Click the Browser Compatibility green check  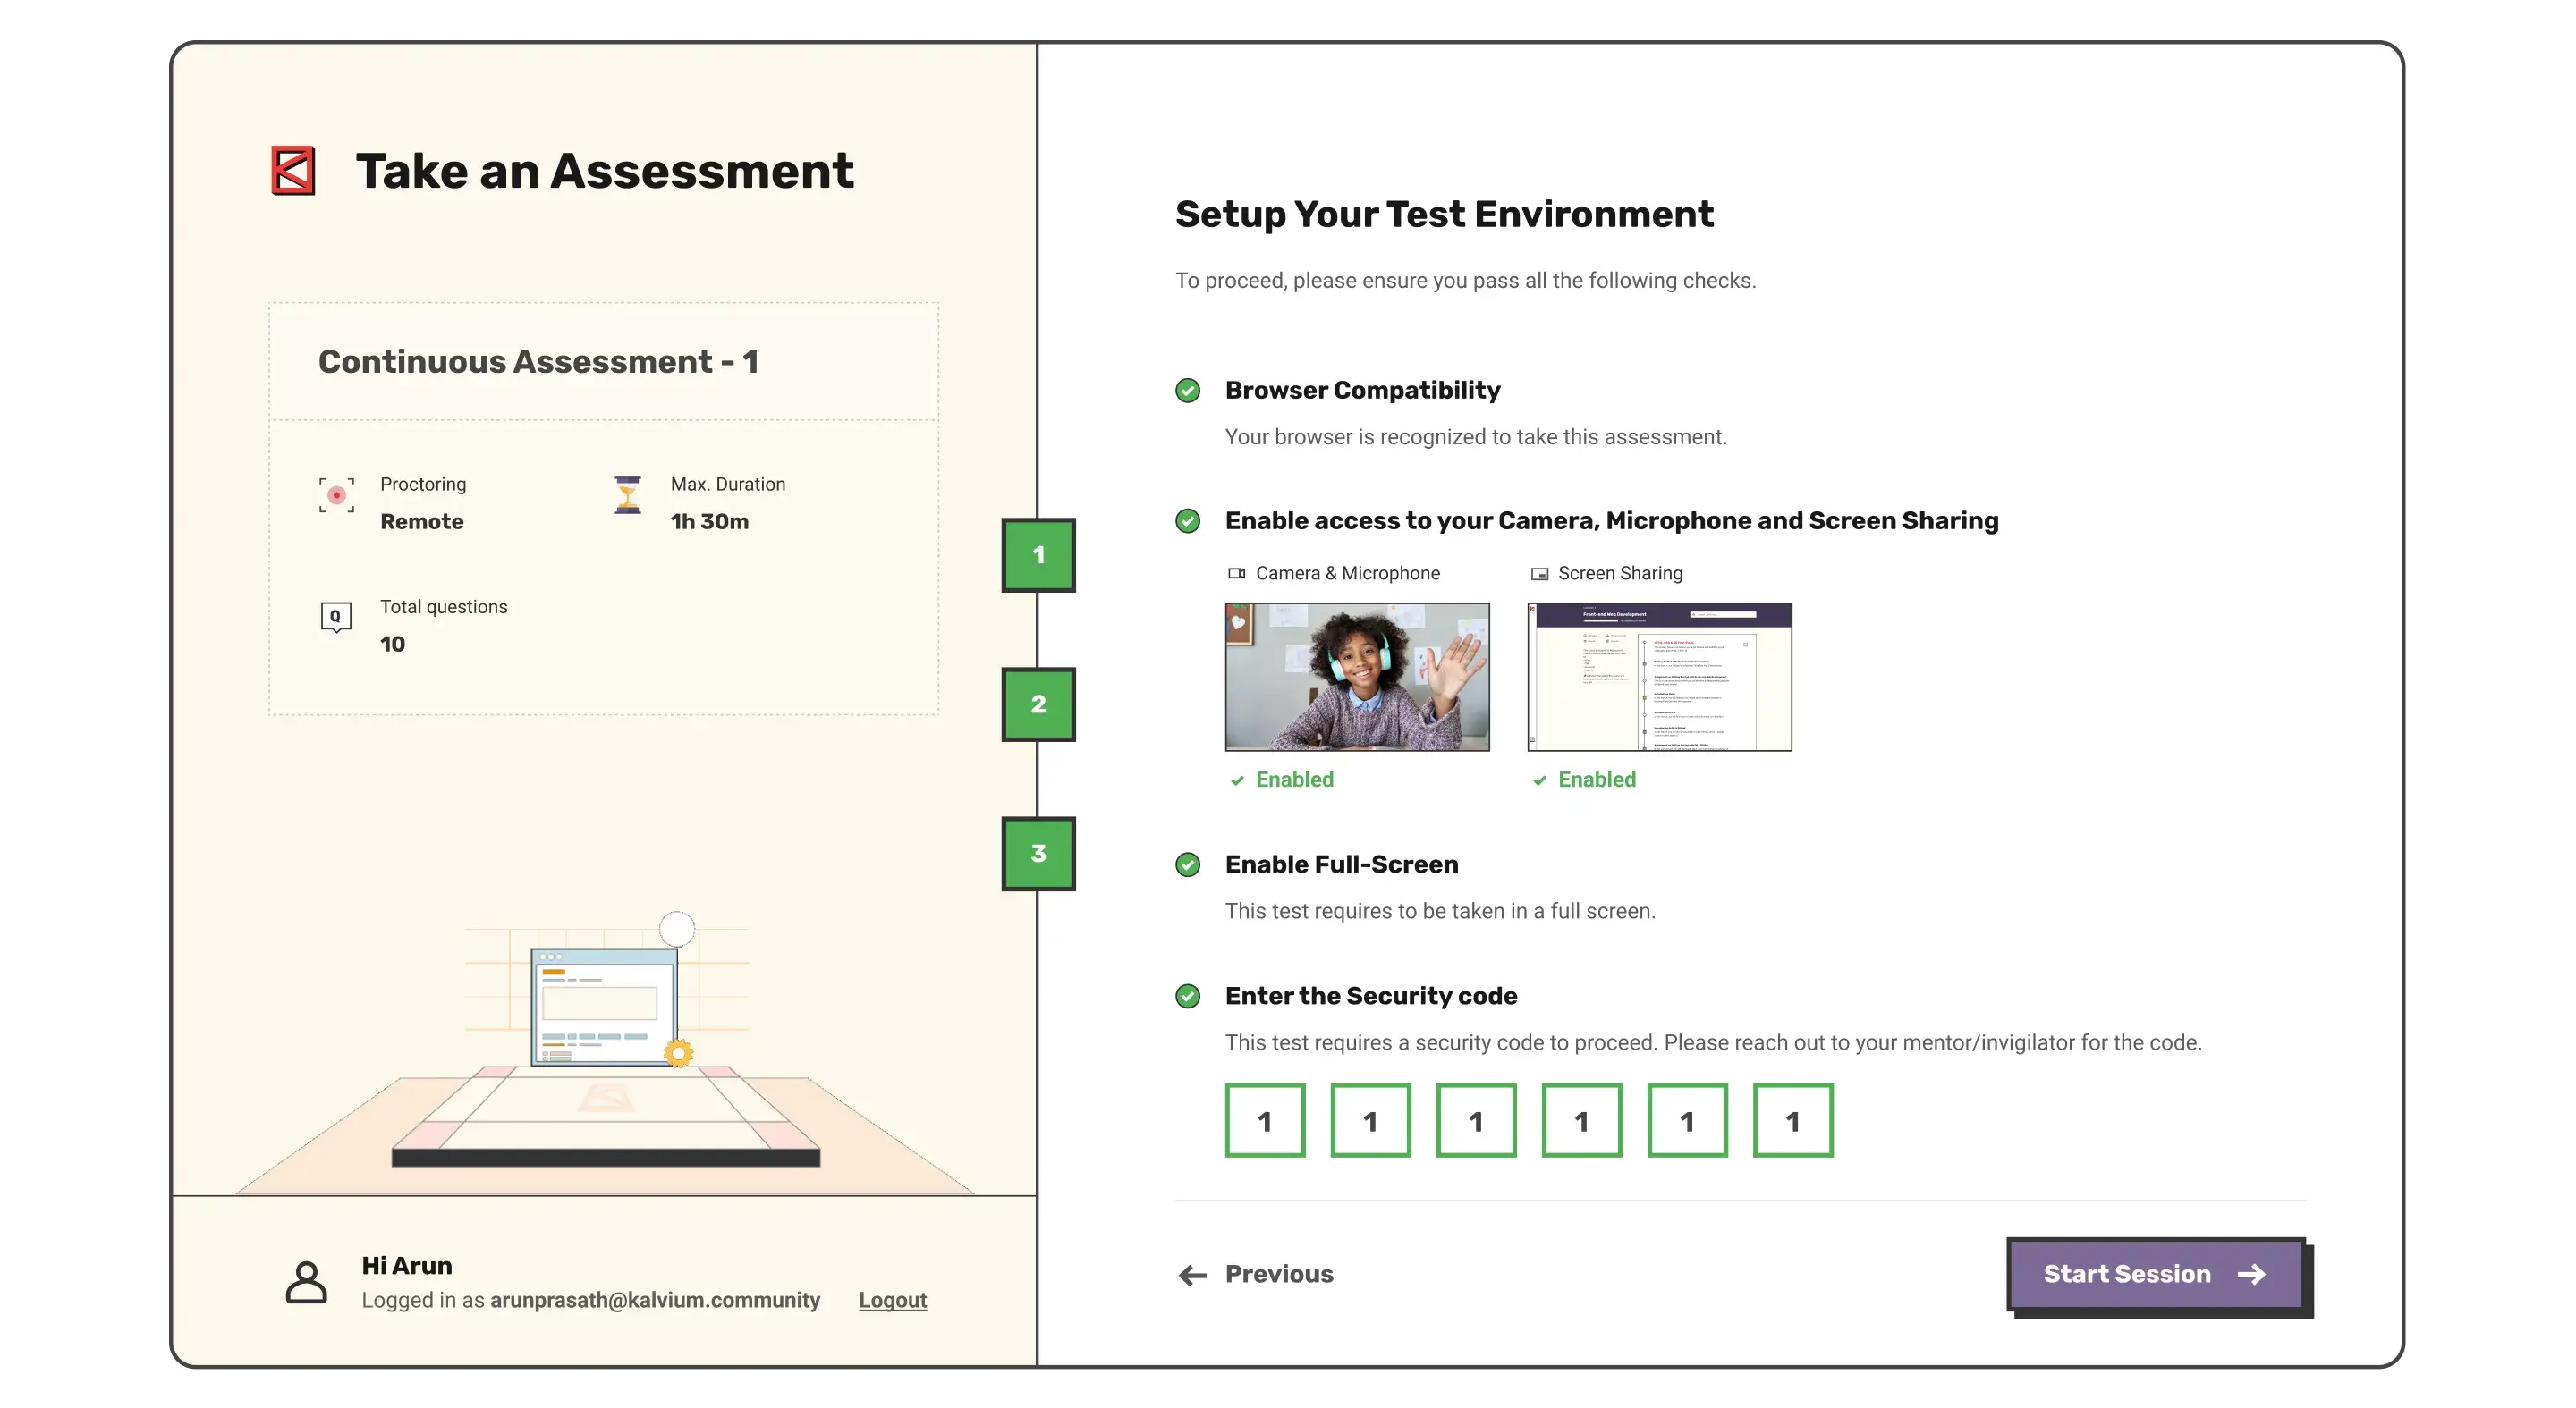[x=1187, y=391]
